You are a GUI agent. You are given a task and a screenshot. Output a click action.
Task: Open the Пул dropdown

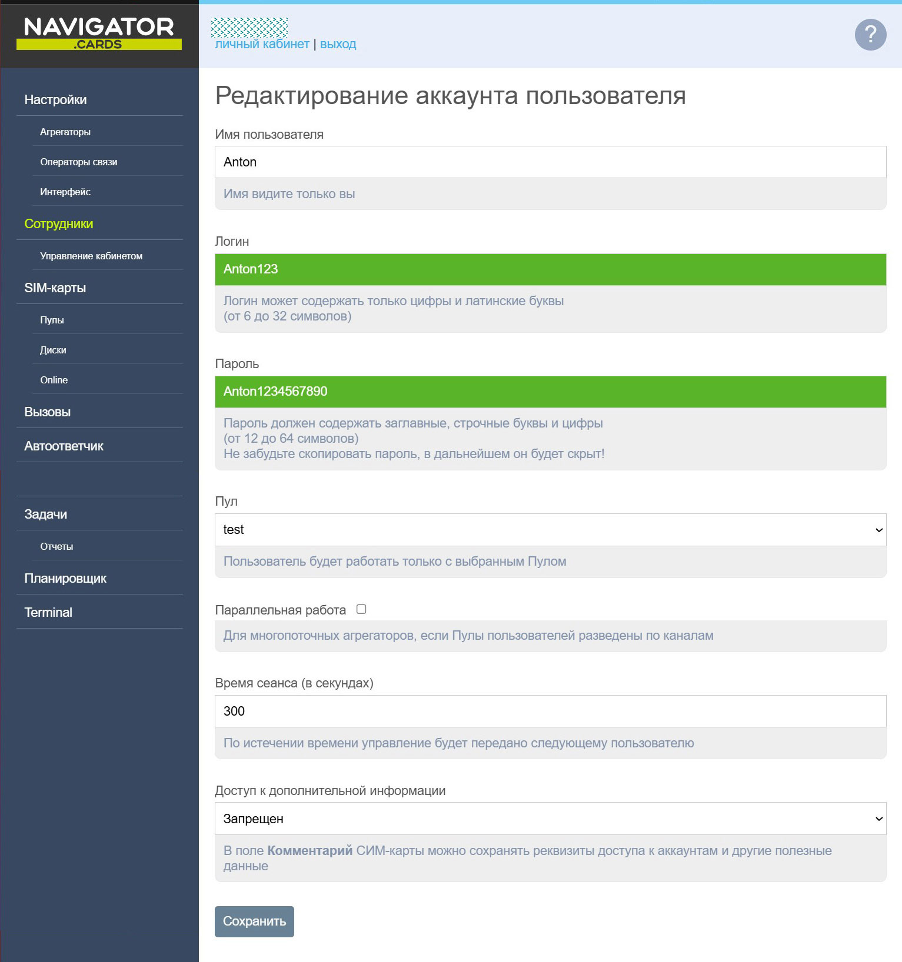550,530
